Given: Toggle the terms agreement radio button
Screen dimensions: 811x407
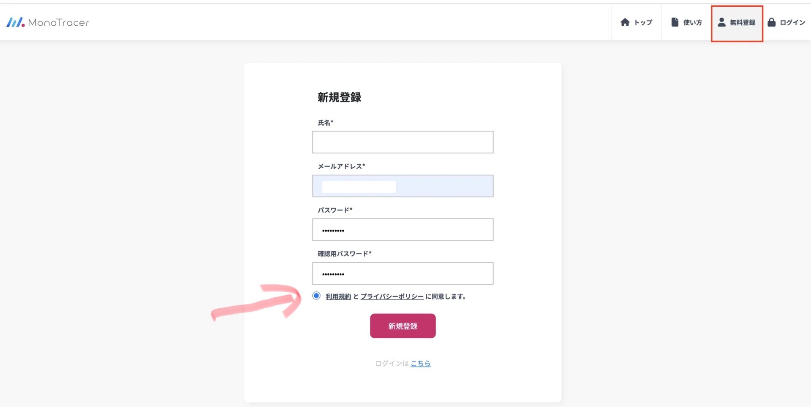Looking at the screenshot, I should tap(316, 296).
